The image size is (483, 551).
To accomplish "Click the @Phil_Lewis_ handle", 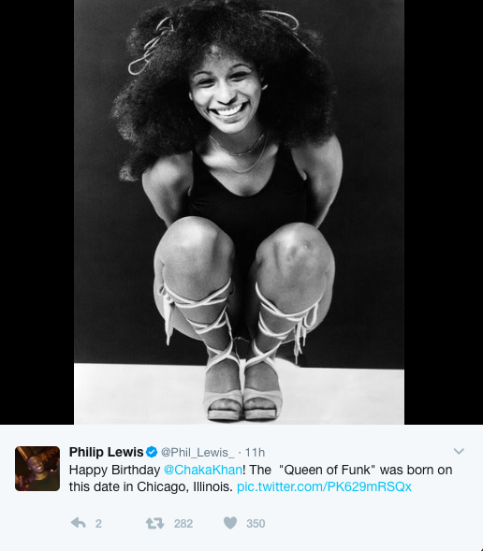I will (x=198, y=453).
